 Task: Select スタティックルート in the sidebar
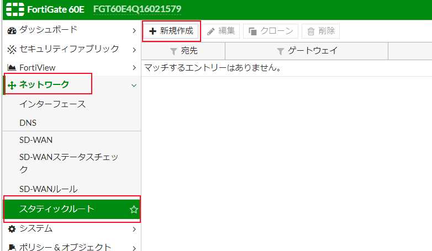pos(72,209)
